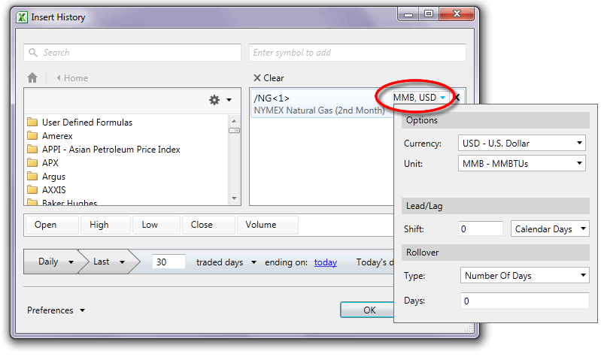Viewport: 601px width, 357px height.
Task: Toggle the High price field
Action: point(99,225)
